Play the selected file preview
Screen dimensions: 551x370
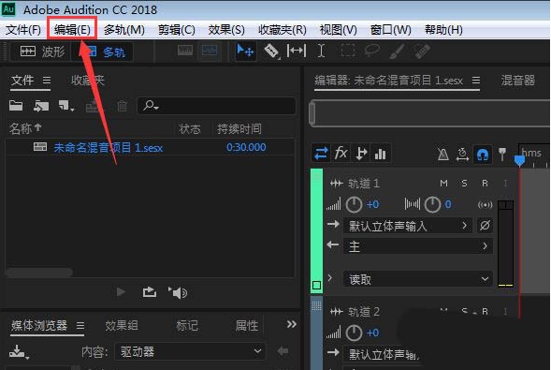121,292
